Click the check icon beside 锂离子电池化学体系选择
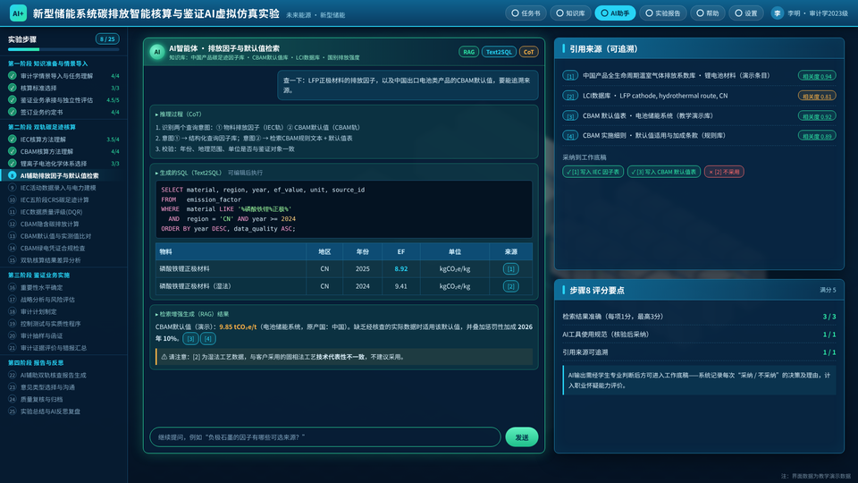 [x=12, y=163]
